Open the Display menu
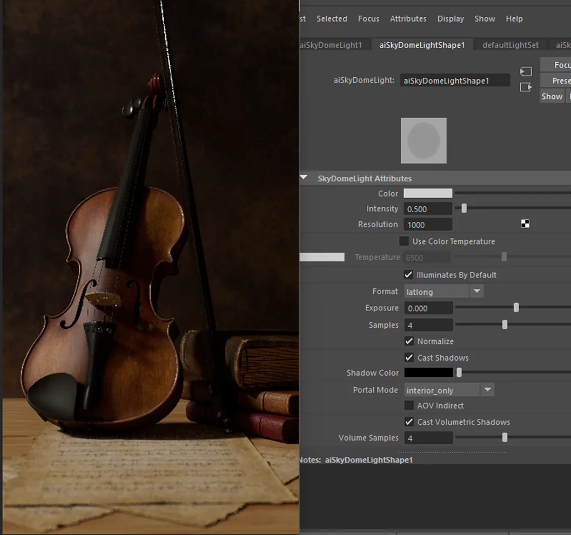 pyautogui.click(x=451, y=18)
